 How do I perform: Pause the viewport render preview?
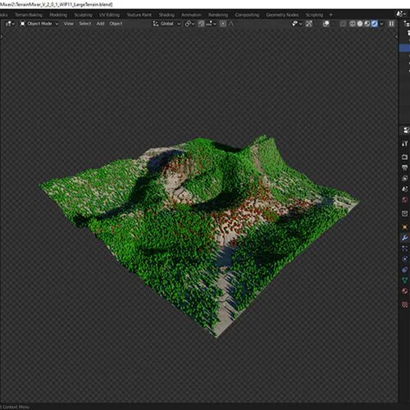[x=391, y=24]
